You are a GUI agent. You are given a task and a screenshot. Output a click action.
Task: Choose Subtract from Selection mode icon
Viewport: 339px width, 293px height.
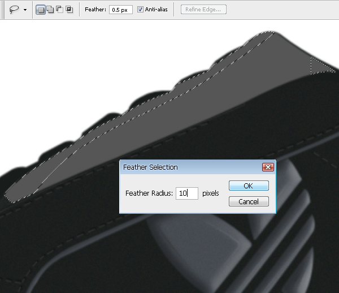point(60,10)
